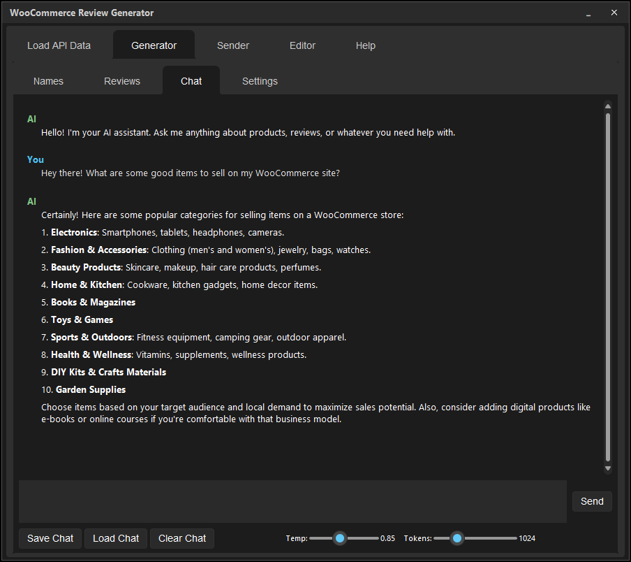Click the 'Hey there!' user message
The width and height of the screenshot is (631, 562).
point(191,173)
